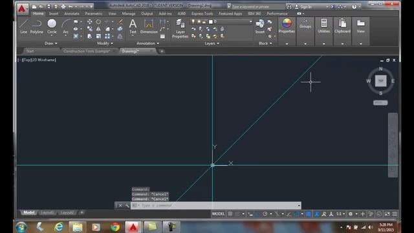Open the Insert ribbon tab

(54, 14)
